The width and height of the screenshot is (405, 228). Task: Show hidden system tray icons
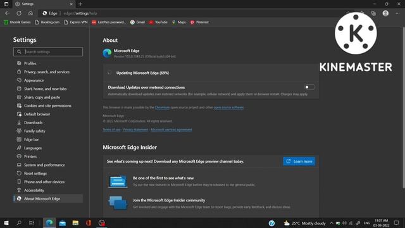point(332,223)
